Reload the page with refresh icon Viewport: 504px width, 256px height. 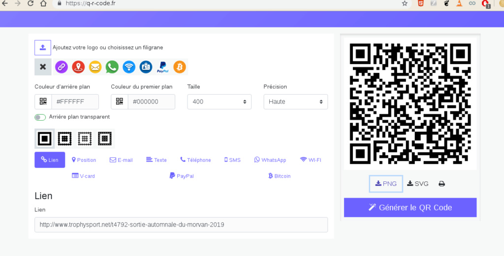(x=31, y=3)
